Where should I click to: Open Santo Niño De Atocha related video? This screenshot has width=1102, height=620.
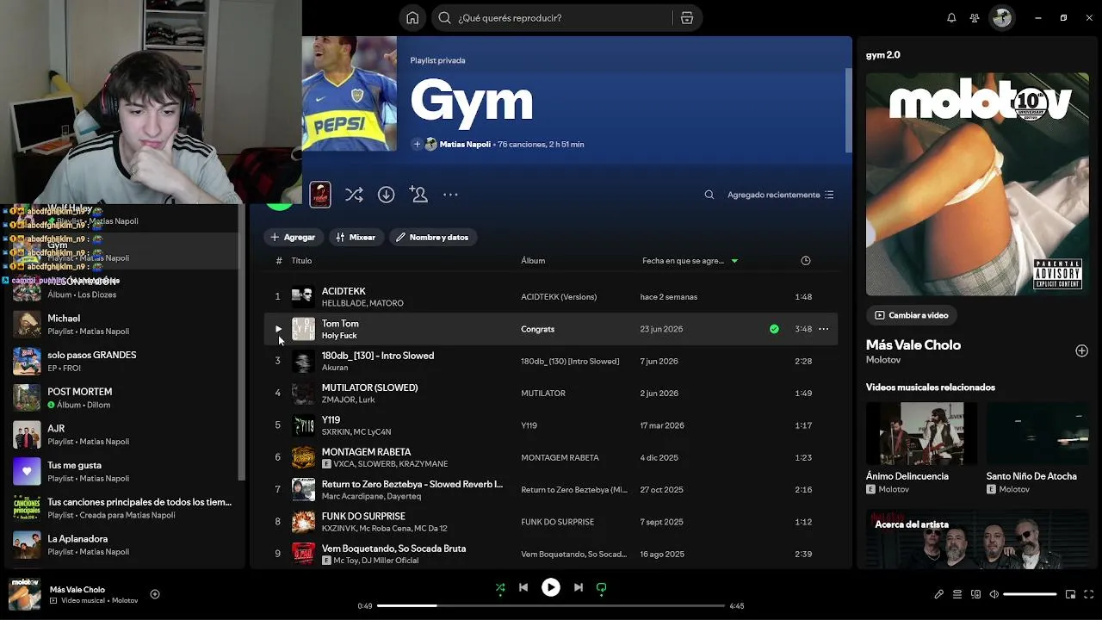(x=1037, y=448)
